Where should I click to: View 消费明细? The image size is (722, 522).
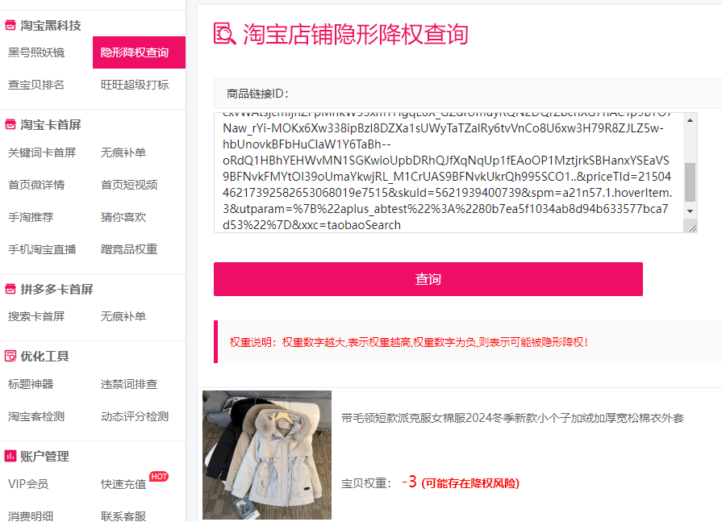[x=31, y=516]
